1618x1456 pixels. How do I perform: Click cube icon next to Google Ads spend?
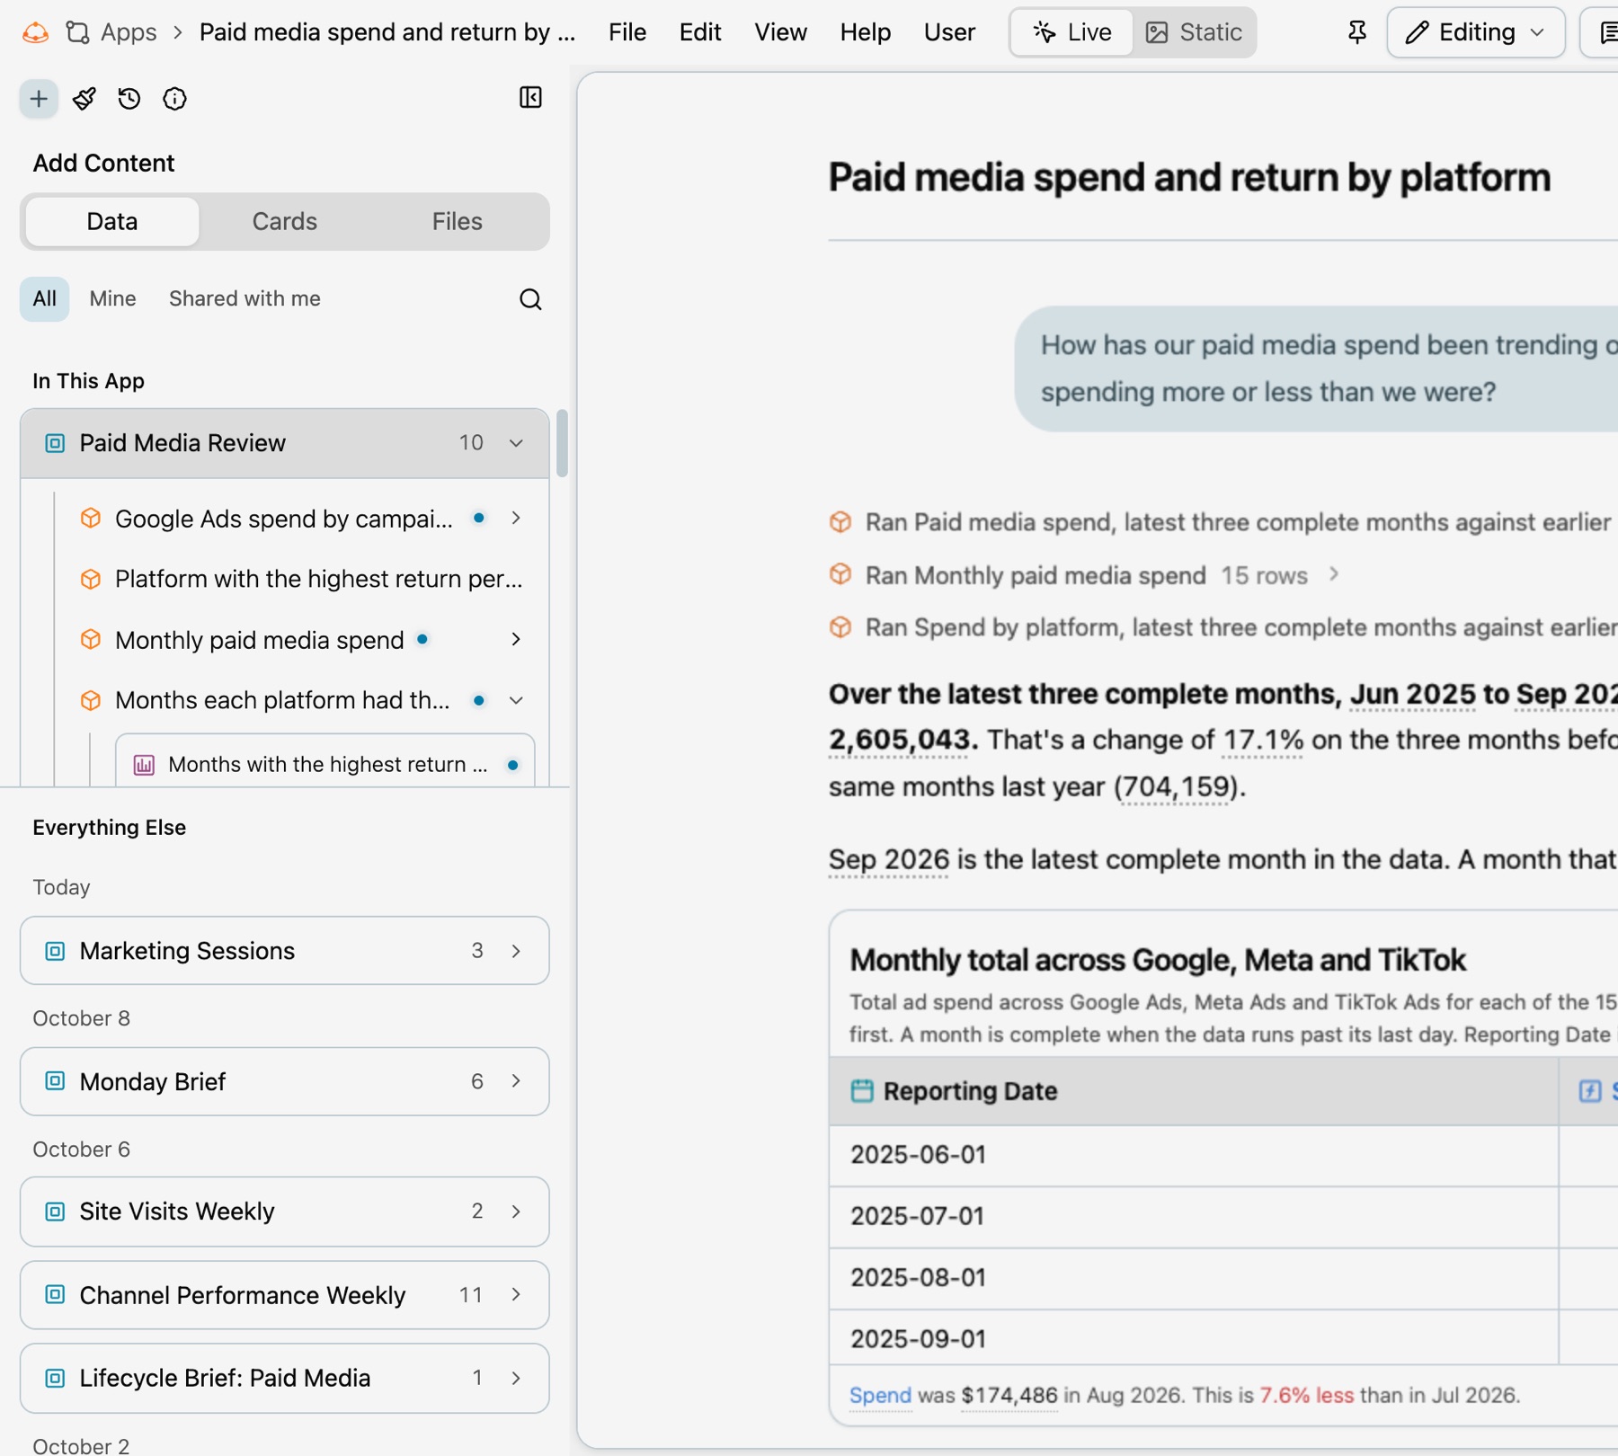[x=91, y=518]
